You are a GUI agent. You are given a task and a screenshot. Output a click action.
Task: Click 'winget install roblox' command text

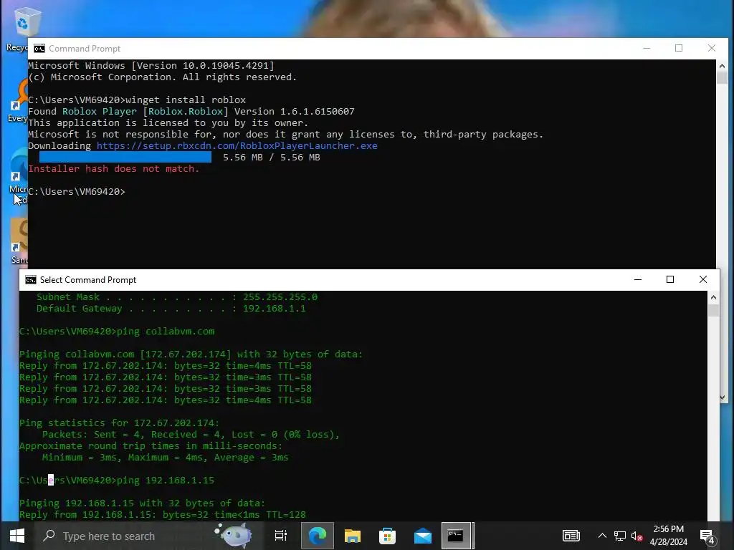(x=186, y=100)
